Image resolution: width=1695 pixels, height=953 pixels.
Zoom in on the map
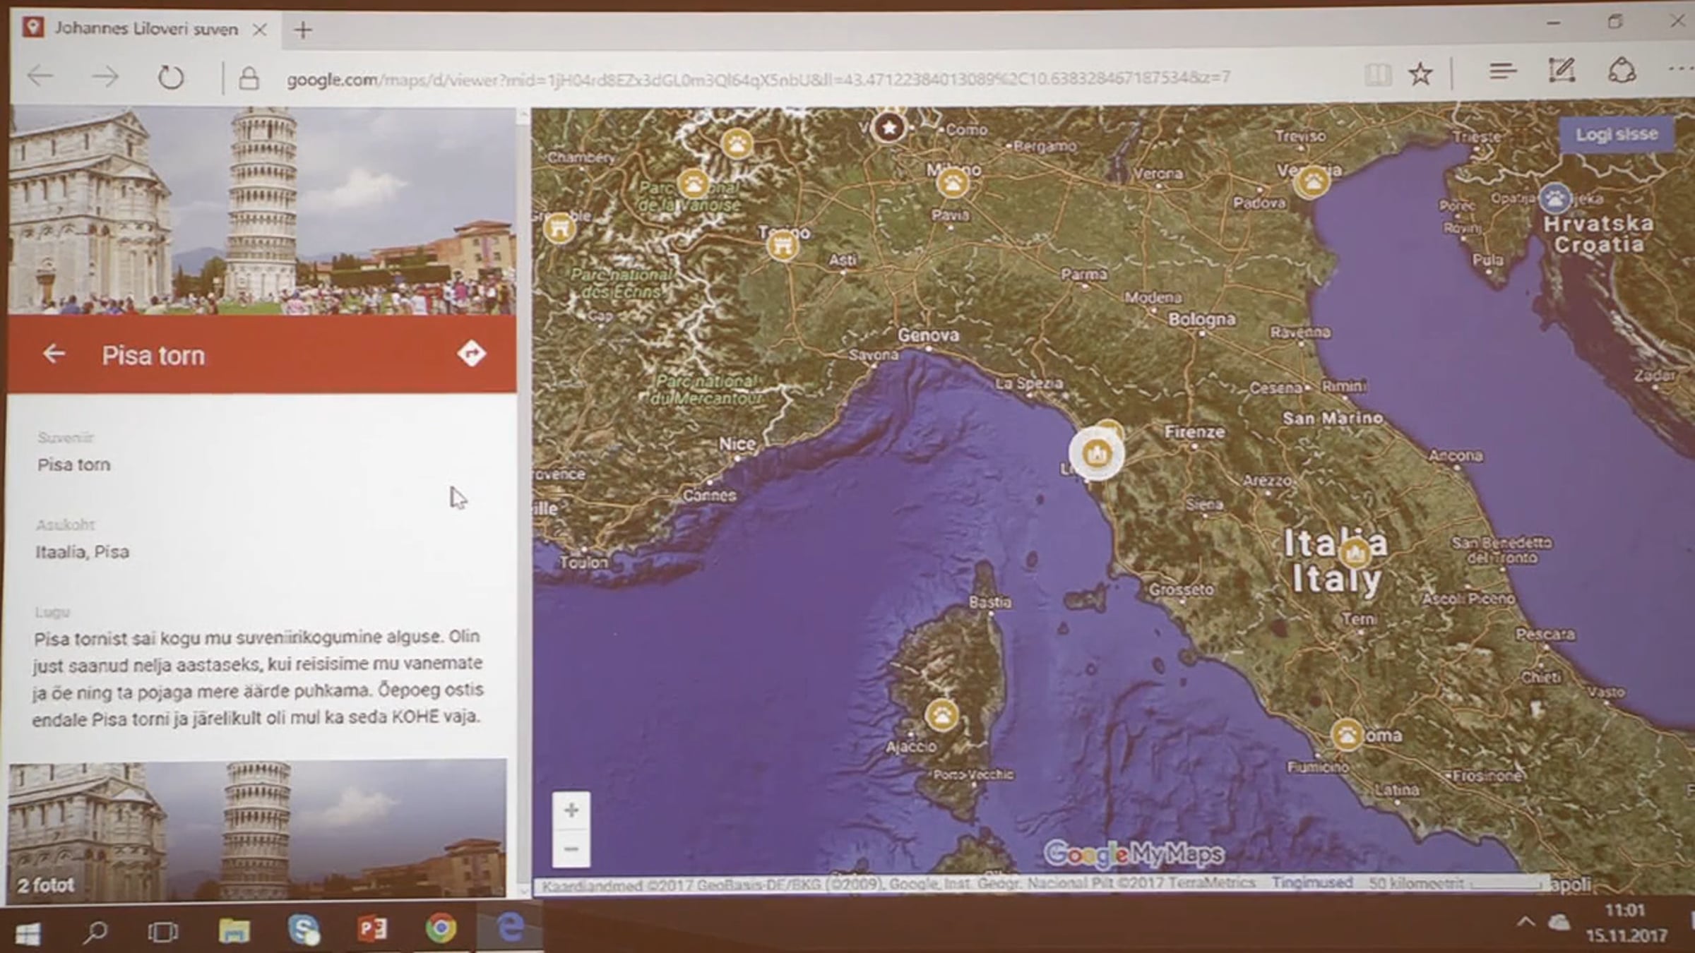571,810
